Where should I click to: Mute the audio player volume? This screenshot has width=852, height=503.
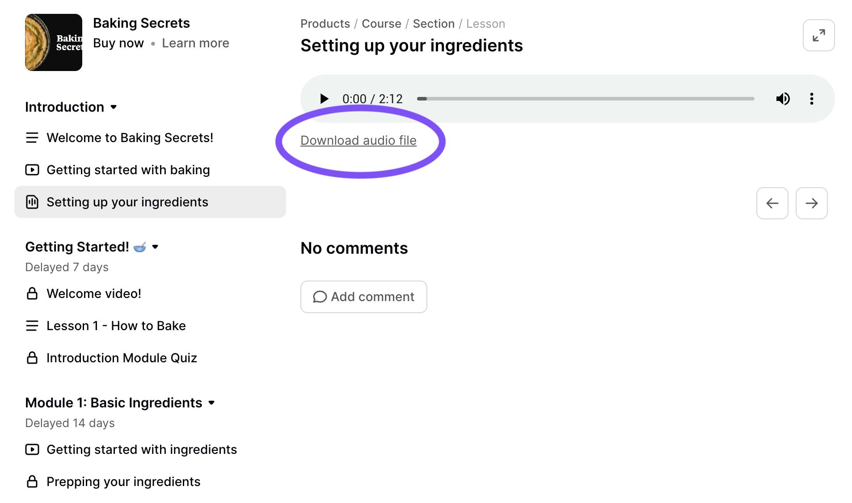(x=783, y=99)
